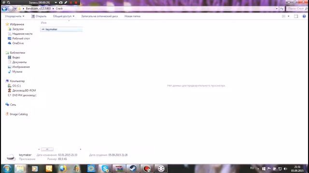Click Bandicam_v2.2.3.803 in the address path

point(38,9)
